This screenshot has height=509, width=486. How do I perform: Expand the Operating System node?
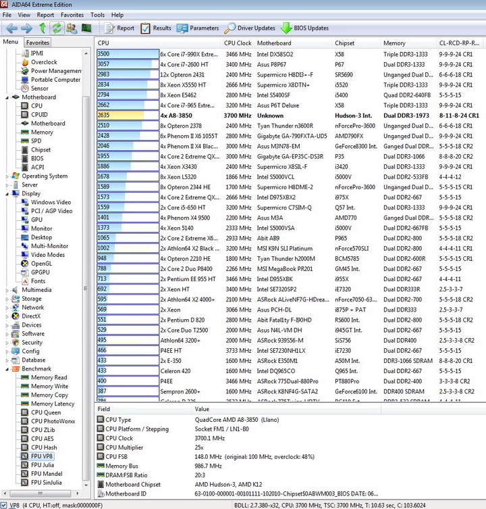7,176
